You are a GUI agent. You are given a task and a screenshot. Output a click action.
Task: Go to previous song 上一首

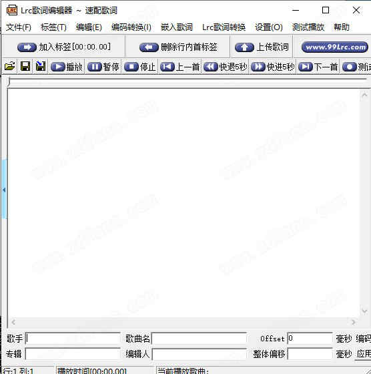[x=180, y=67]
